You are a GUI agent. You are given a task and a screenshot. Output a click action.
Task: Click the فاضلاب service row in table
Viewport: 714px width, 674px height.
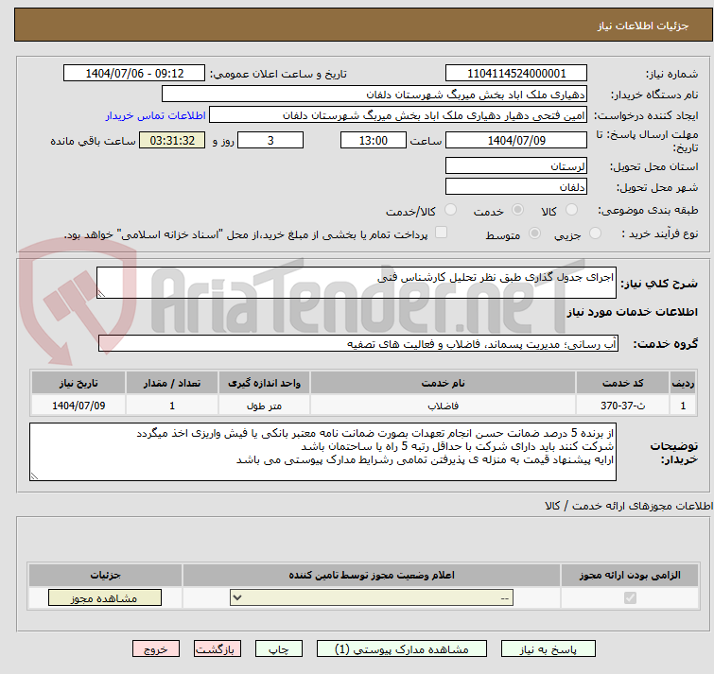pos(443,406)
